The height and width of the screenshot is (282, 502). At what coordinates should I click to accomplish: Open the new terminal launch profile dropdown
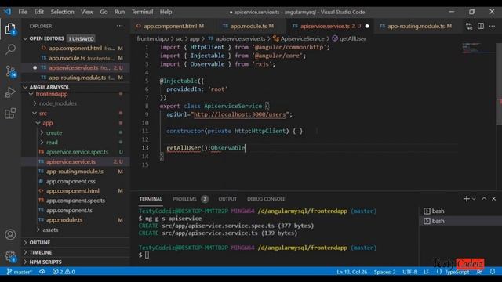point(474,198)
